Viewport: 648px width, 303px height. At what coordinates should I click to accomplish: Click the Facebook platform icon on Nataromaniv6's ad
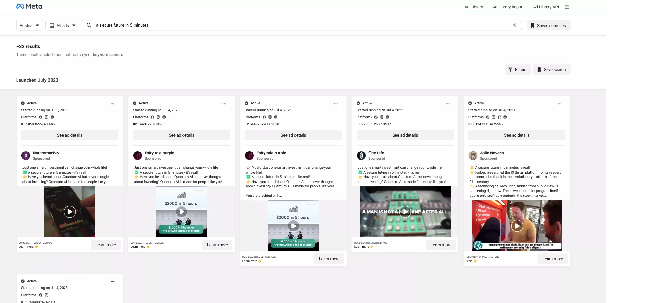pyautogui.click(x=40, y=117)
